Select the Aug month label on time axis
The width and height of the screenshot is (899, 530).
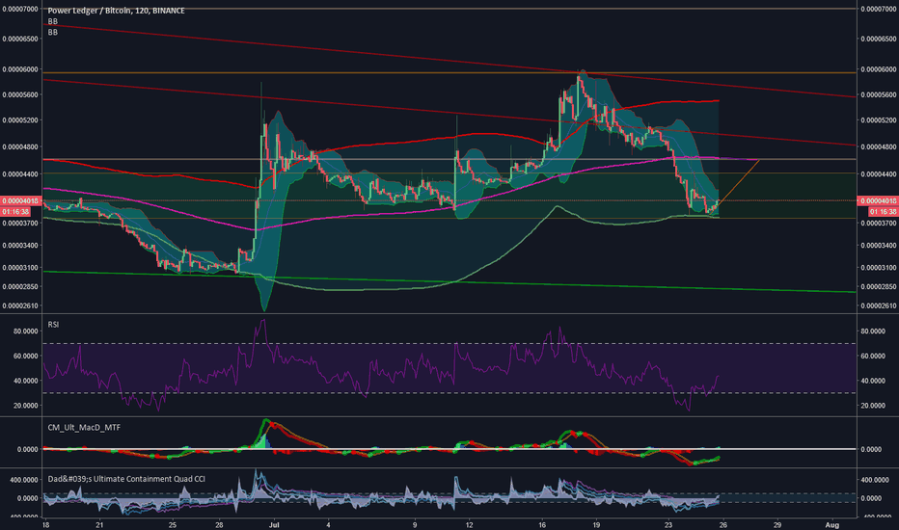(x=831, y=524)
